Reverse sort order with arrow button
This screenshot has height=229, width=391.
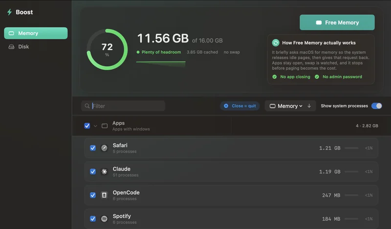click(x=309, y=106)
